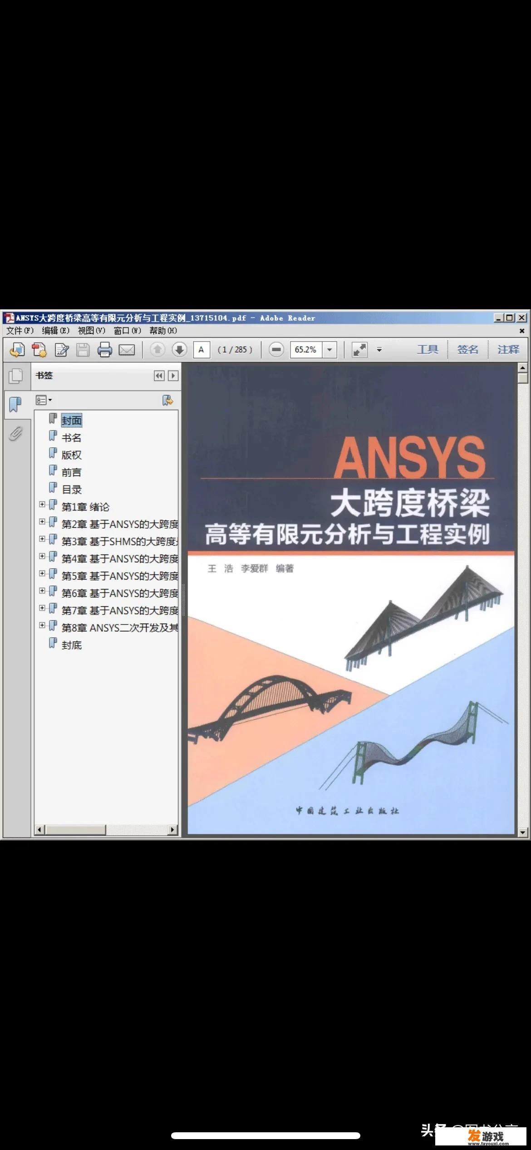Click the open file toolbar icon
Image resolution: width=531 pixels, height=1150 pixels.
tap(17, 349)
